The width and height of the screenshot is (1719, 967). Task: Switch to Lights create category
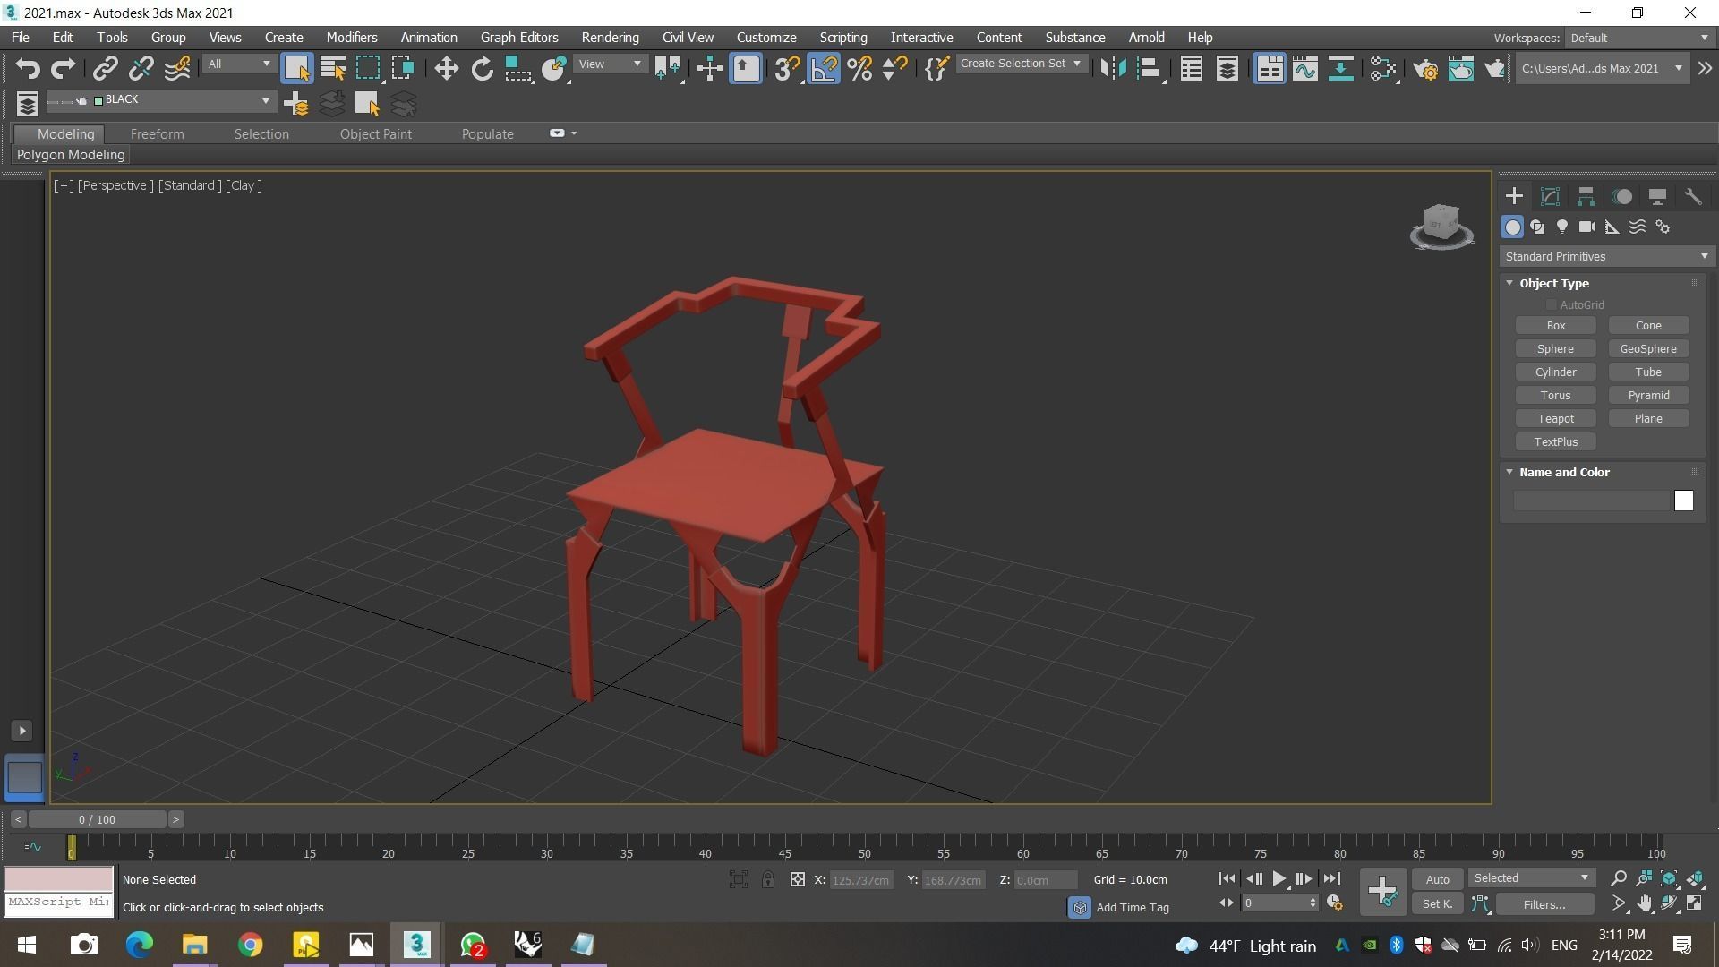[x=1562, y=227]
